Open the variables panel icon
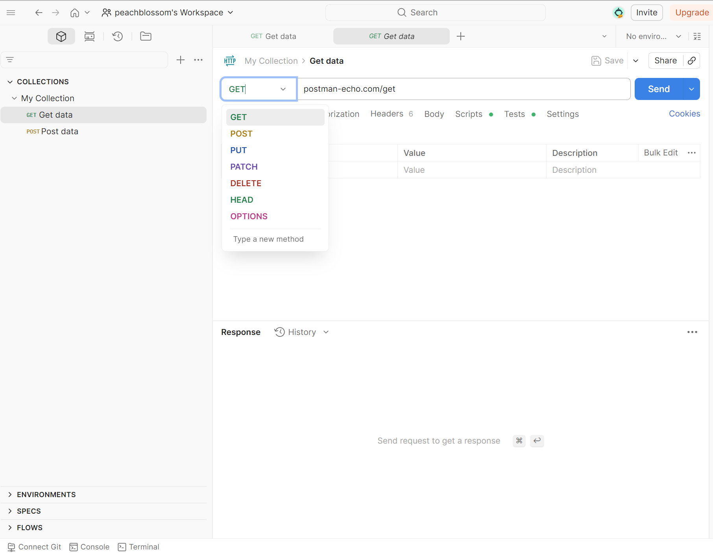The width and height of the screenshot is (713, 553). (697, 36)
